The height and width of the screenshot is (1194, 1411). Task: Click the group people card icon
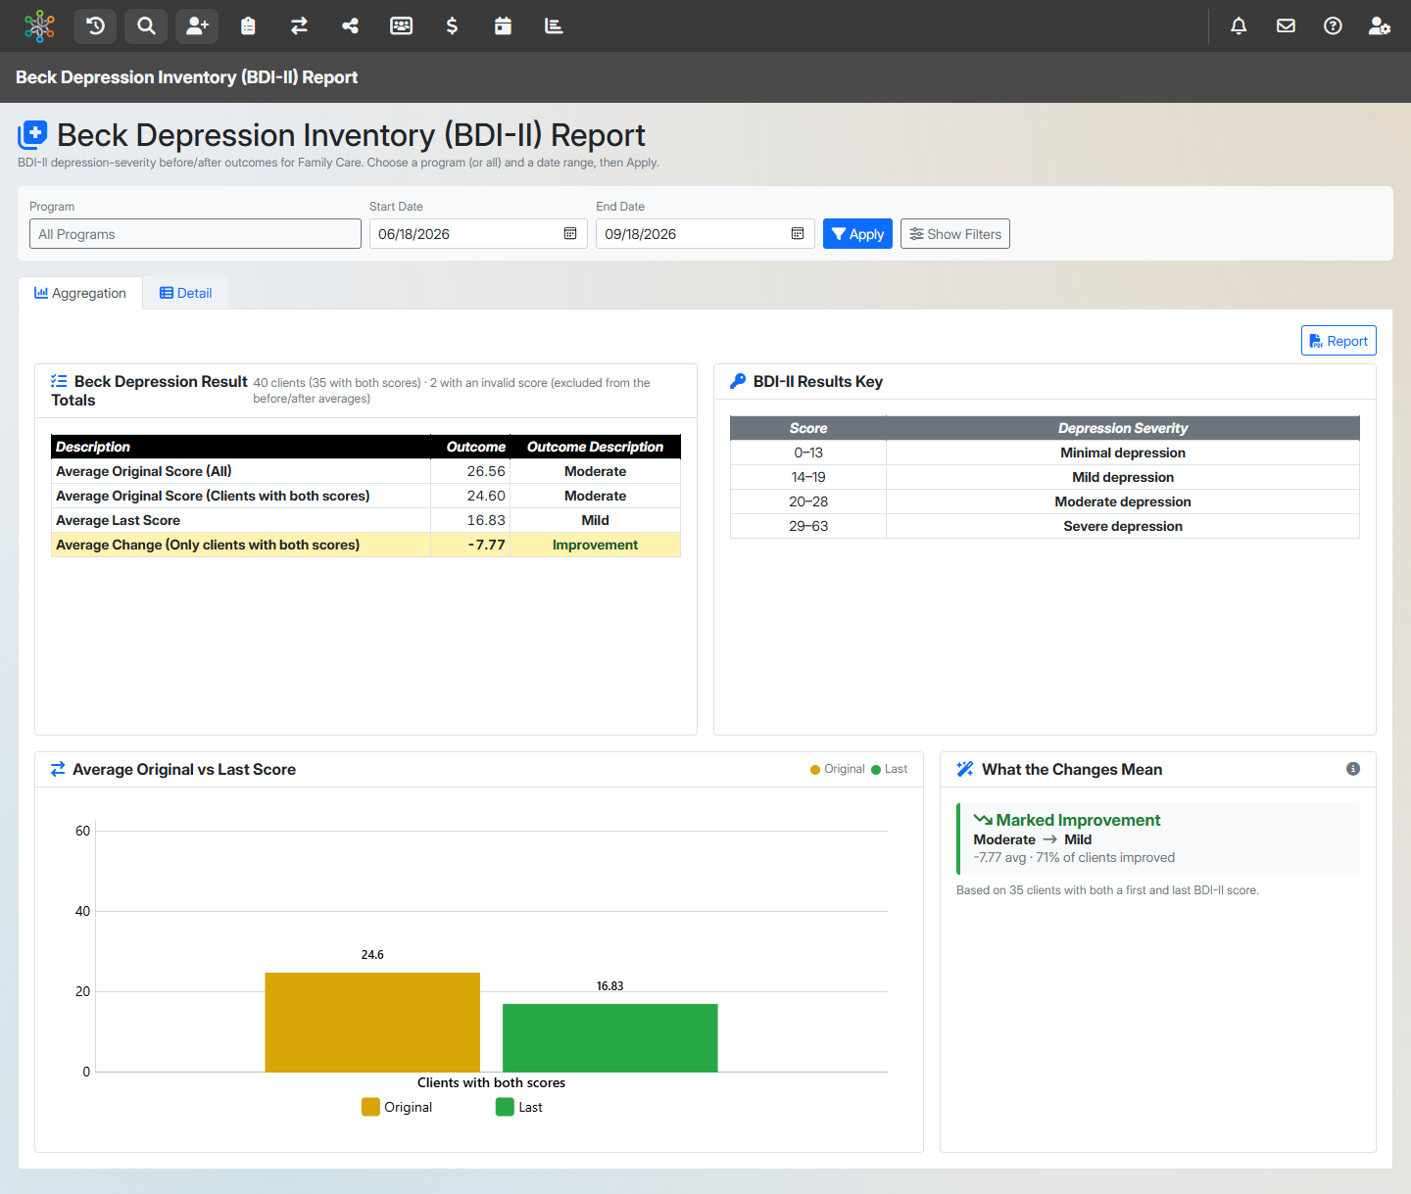pyautogui.click(x=401, y=26)
